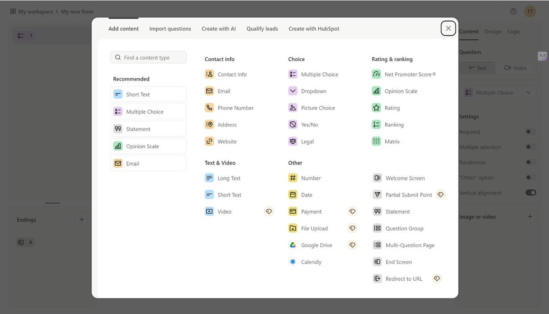
Task: Enable the Randomize setting
Action: 531,162
